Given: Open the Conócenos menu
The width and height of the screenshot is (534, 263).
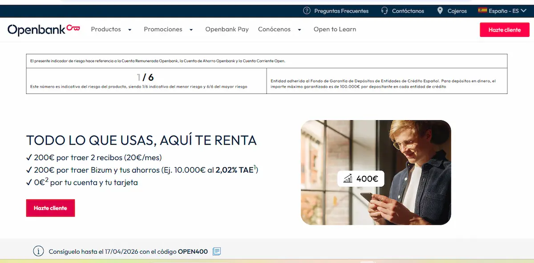Looking at the screenshot, I should tap(274, 29).
